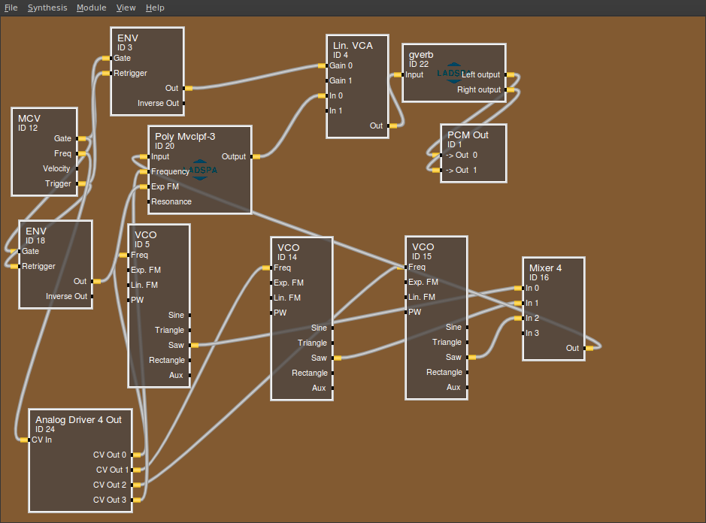Open the Synthesis menu
706x523 pixels.
click(47, 8)
